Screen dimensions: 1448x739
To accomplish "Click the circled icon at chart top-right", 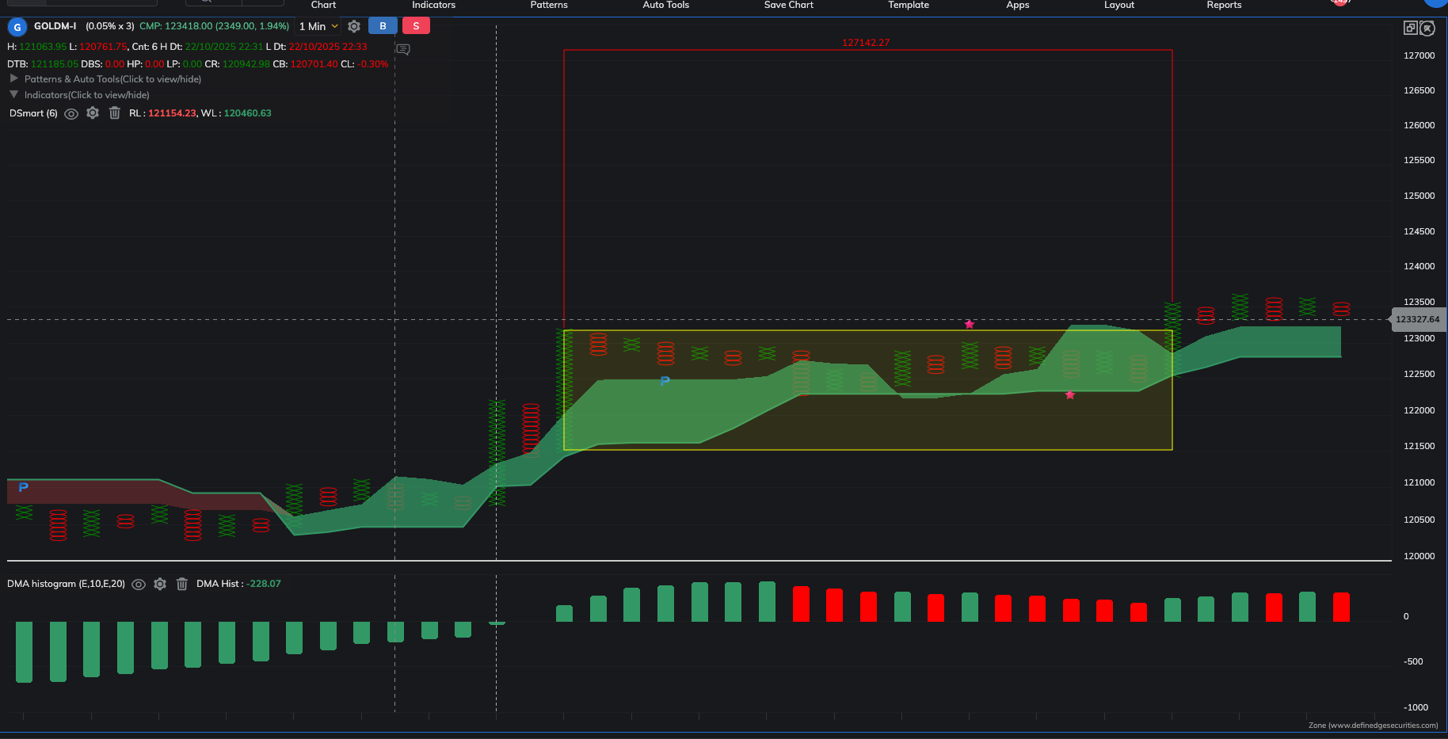I will coord(1427,29).
